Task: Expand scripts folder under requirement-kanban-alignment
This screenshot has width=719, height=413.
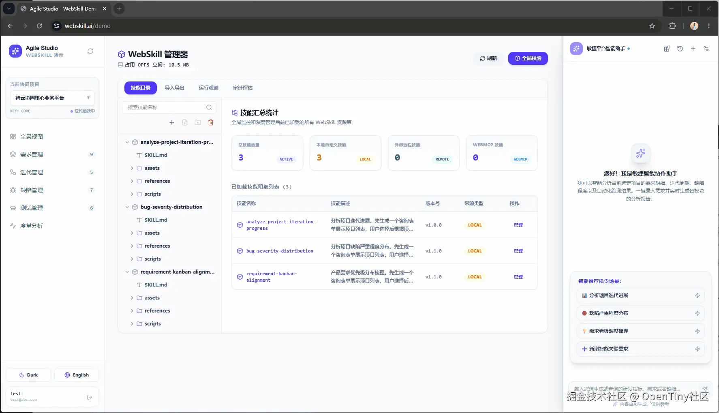Action: tap(132, 324)
